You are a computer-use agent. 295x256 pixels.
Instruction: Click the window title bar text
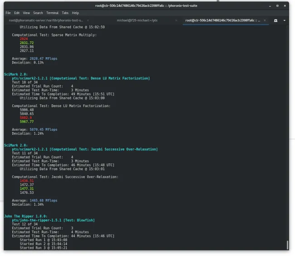146,6
